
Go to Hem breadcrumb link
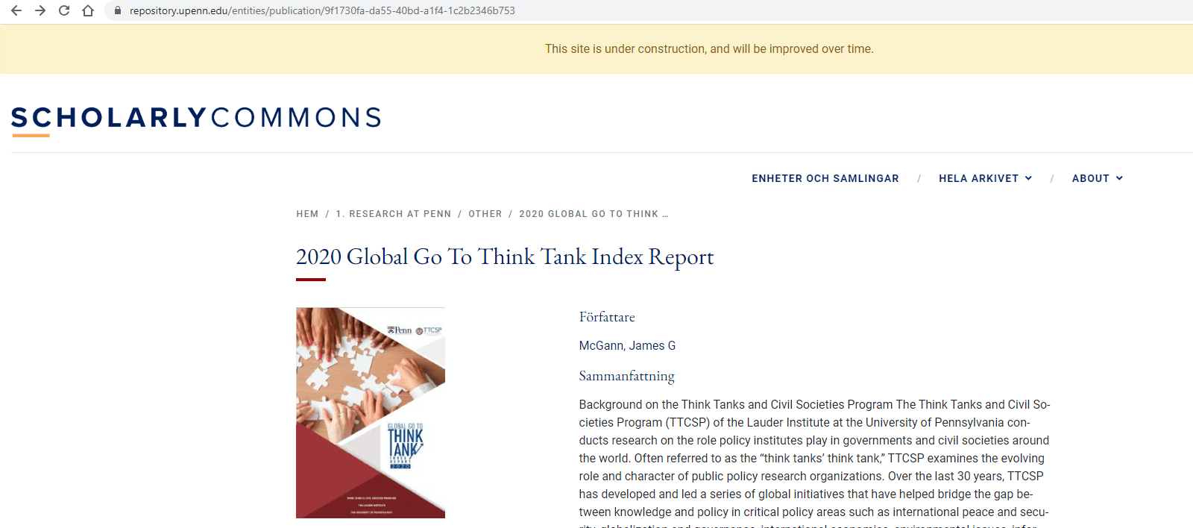pos(307,214)
